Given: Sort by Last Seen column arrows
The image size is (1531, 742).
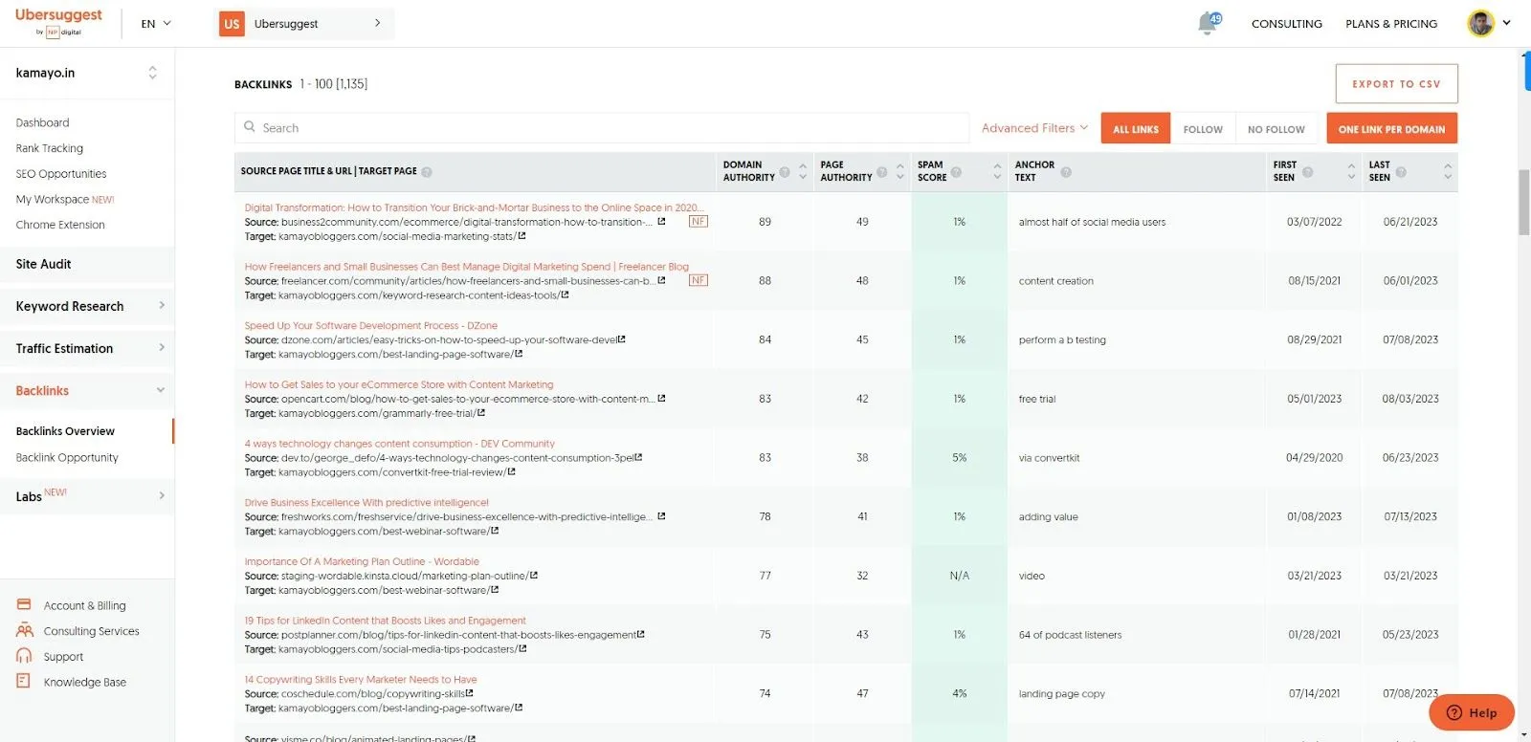Looking at the screenshot, I should pyautogui.click(x=1448, y=171).
